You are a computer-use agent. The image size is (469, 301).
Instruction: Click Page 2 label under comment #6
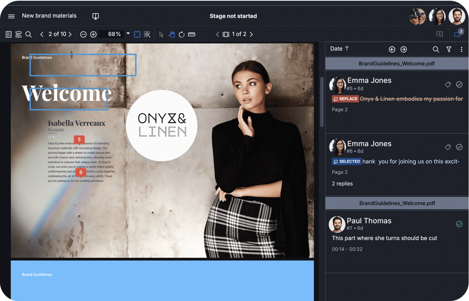(339, 172)
